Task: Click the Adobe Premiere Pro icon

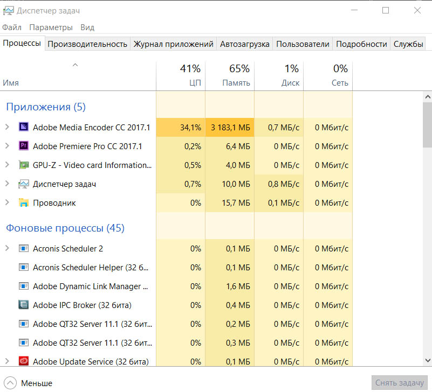Action: (x=24, y=146)
